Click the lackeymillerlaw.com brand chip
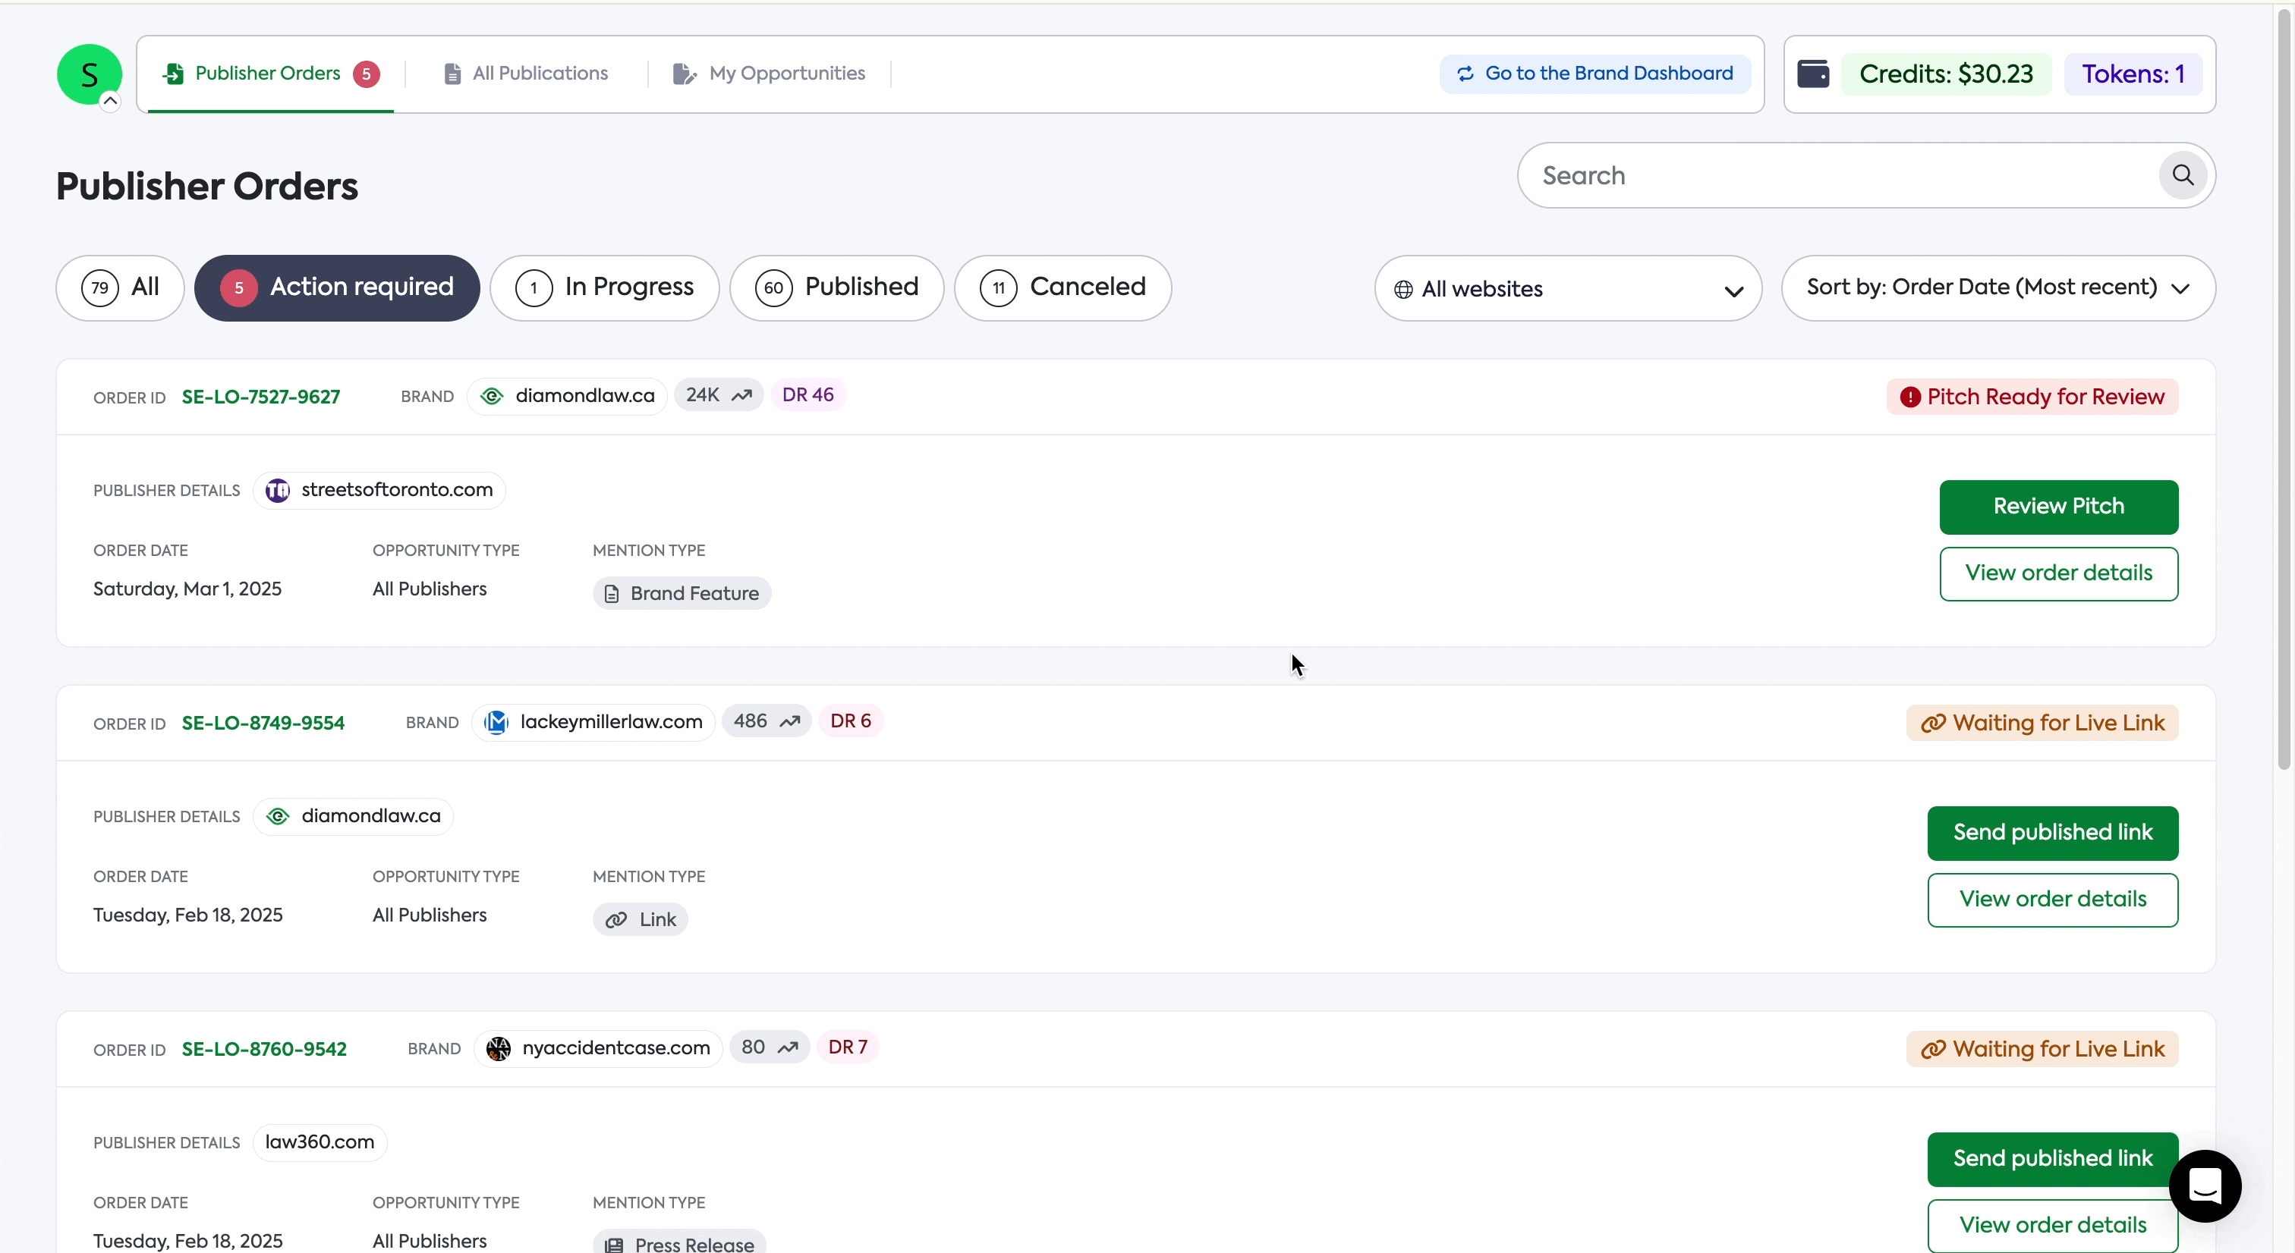This screenshot has height=1253, width=2295. (593, 721)
